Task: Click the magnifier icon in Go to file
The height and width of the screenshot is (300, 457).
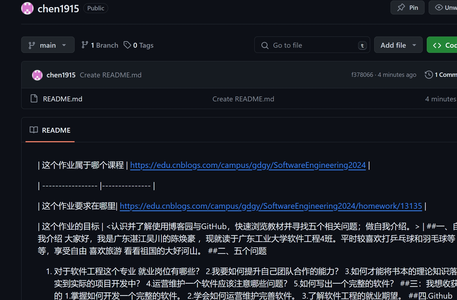Action: tap(265, 45)
